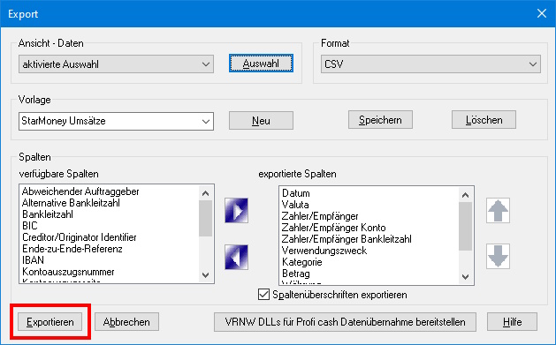Screen dimensions: 556x345
Task: Open the Format CSV dropdown
Action: (x=430, y=64)
